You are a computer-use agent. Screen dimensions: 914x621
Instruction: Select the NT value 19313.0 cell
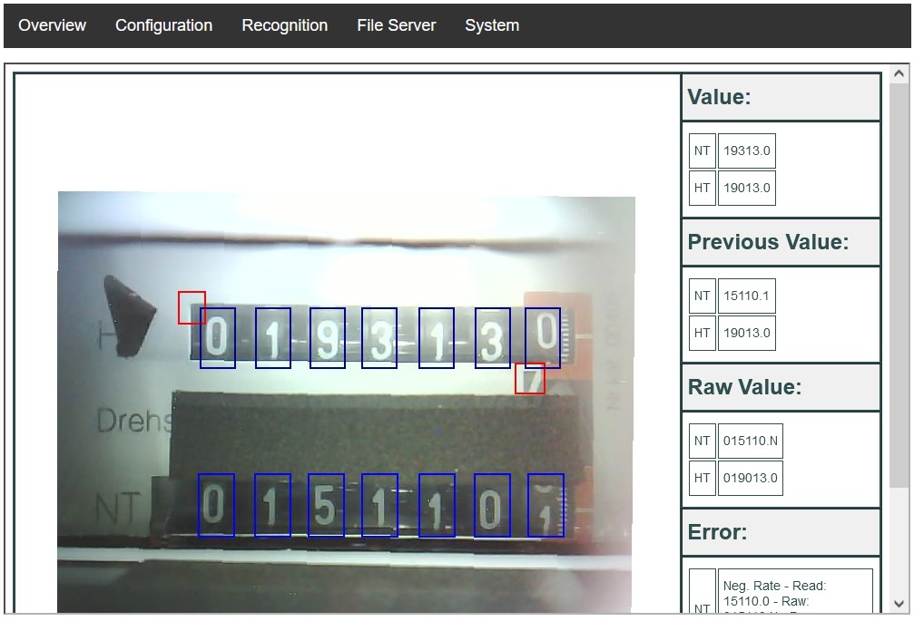tap(746, 151)
